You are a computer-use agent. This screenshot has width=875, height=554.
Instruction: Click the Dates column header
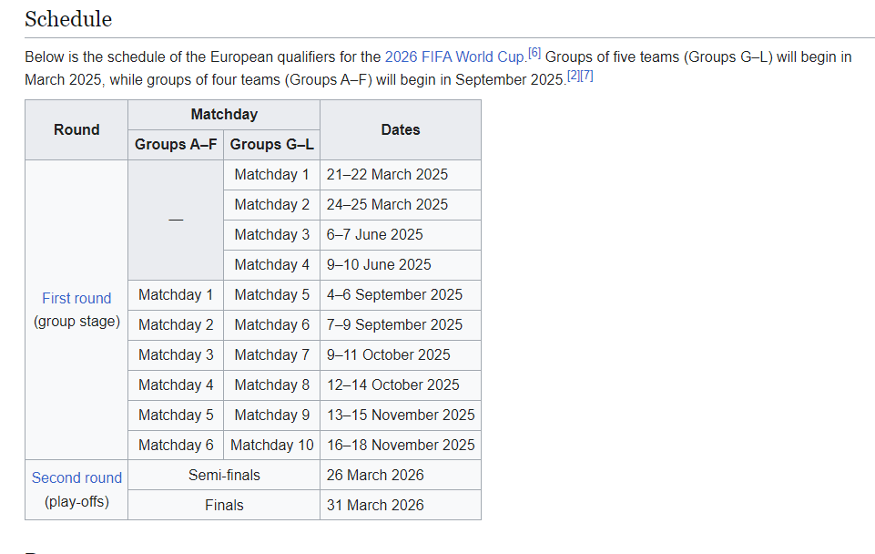click(401, 129)
